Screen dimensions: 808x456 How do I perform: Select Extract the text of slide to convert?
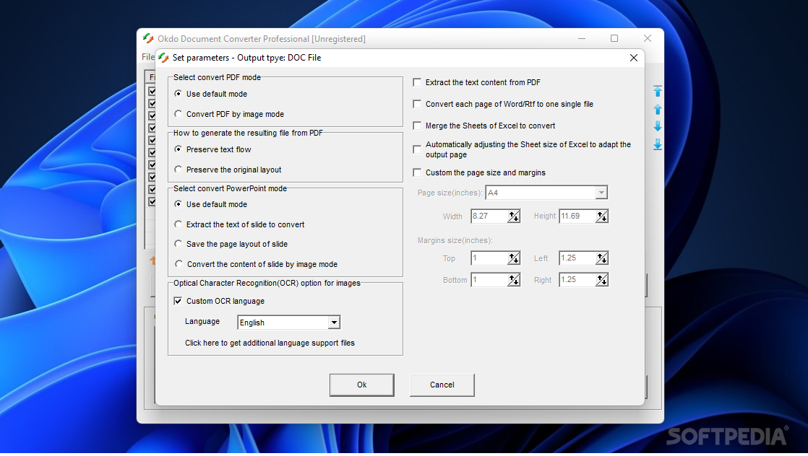[179, 224]
